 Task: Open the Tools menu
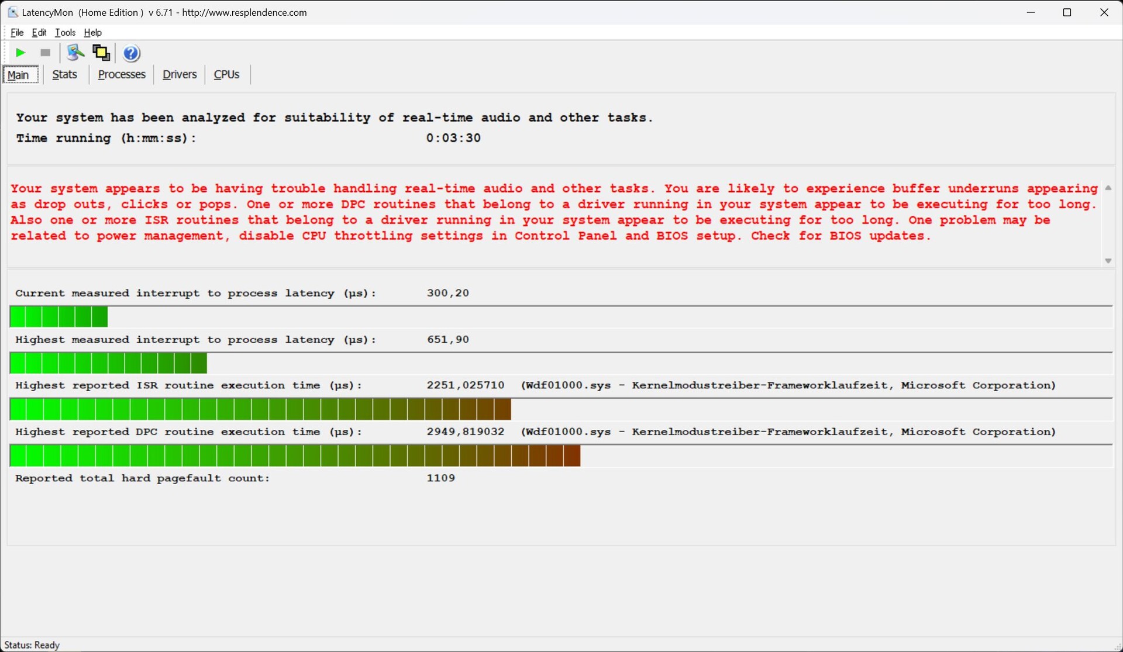tap(65, 33)
